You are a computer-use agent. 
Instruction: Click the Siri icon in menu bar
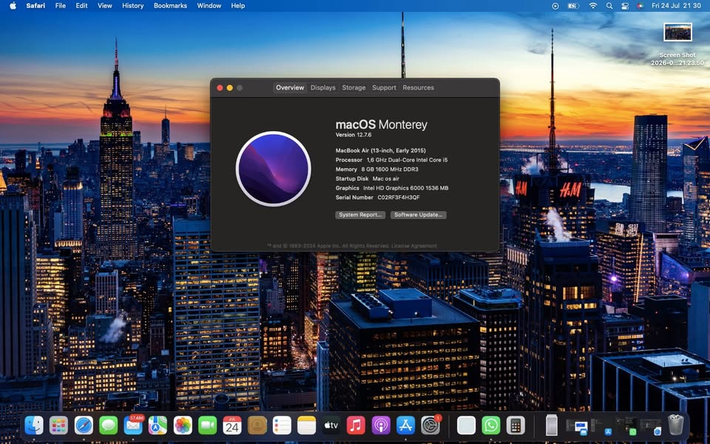pos(640,6)
